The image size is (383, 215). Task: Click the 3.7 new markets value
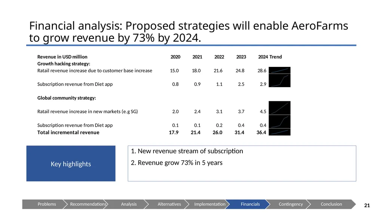pos(241,112)
